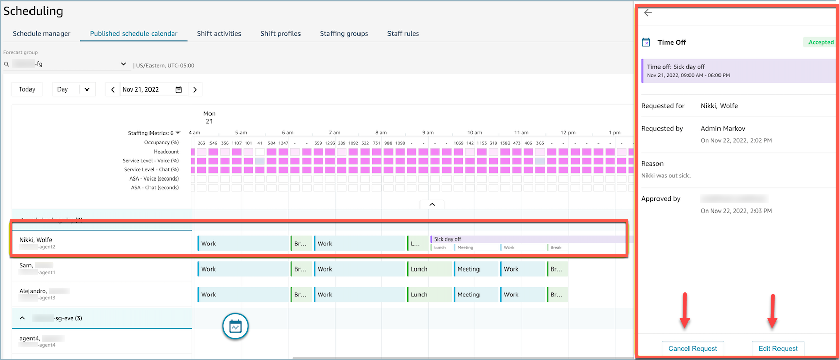
Task: Click the back arrow in Time Off panel
Action: (648, 13)
